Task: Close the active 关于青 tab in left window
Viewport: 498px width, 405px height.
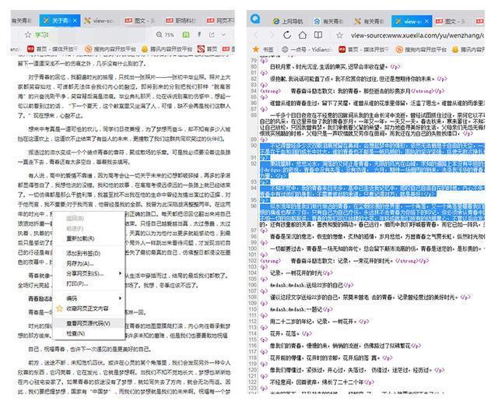Action: pos(75,21)
